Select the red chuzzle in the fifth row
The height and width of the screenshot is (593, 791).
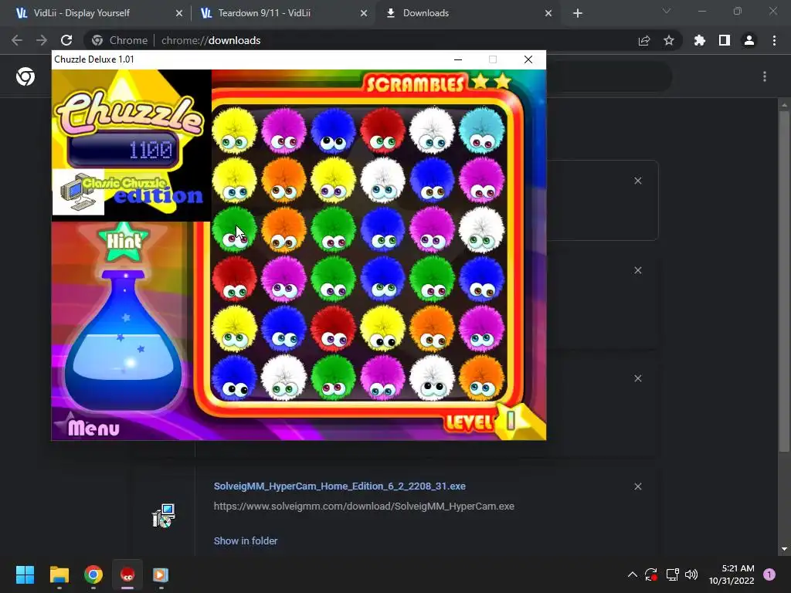[x=334, y=329]
